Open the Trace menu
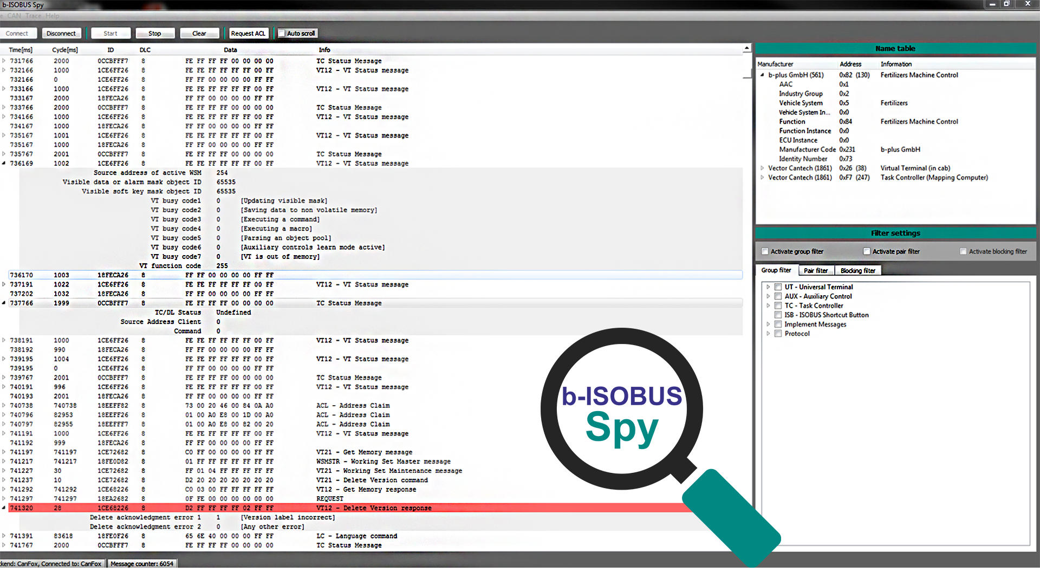The image size is (1040, 585). (33, 16)
